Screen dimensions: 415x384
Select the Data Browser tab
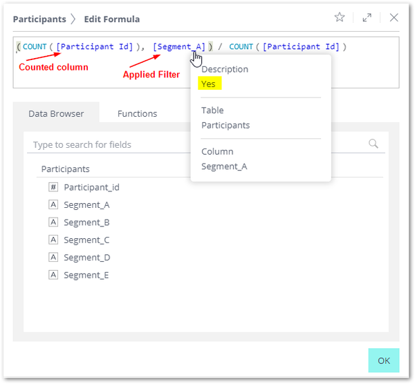(56, 114)
